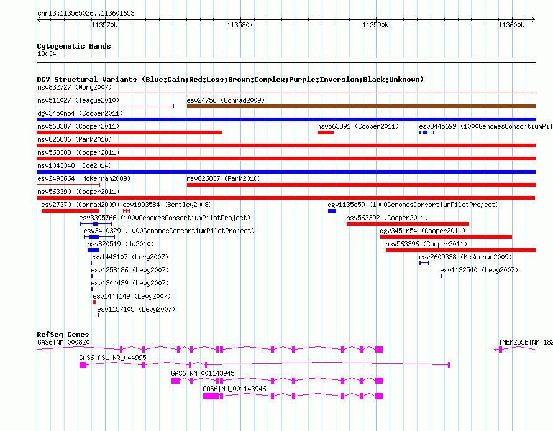
Task: Click the red esv1444149 Levy2007 marker
Action: pos(94,302)
